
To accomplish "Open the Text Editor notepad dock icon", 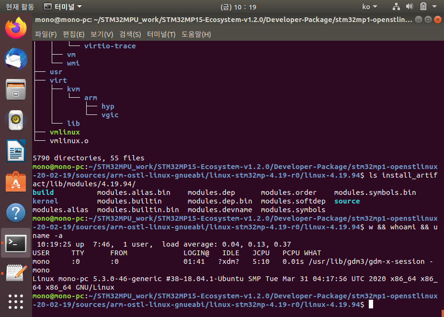I will pyautogui.click(x=16, y=273).
